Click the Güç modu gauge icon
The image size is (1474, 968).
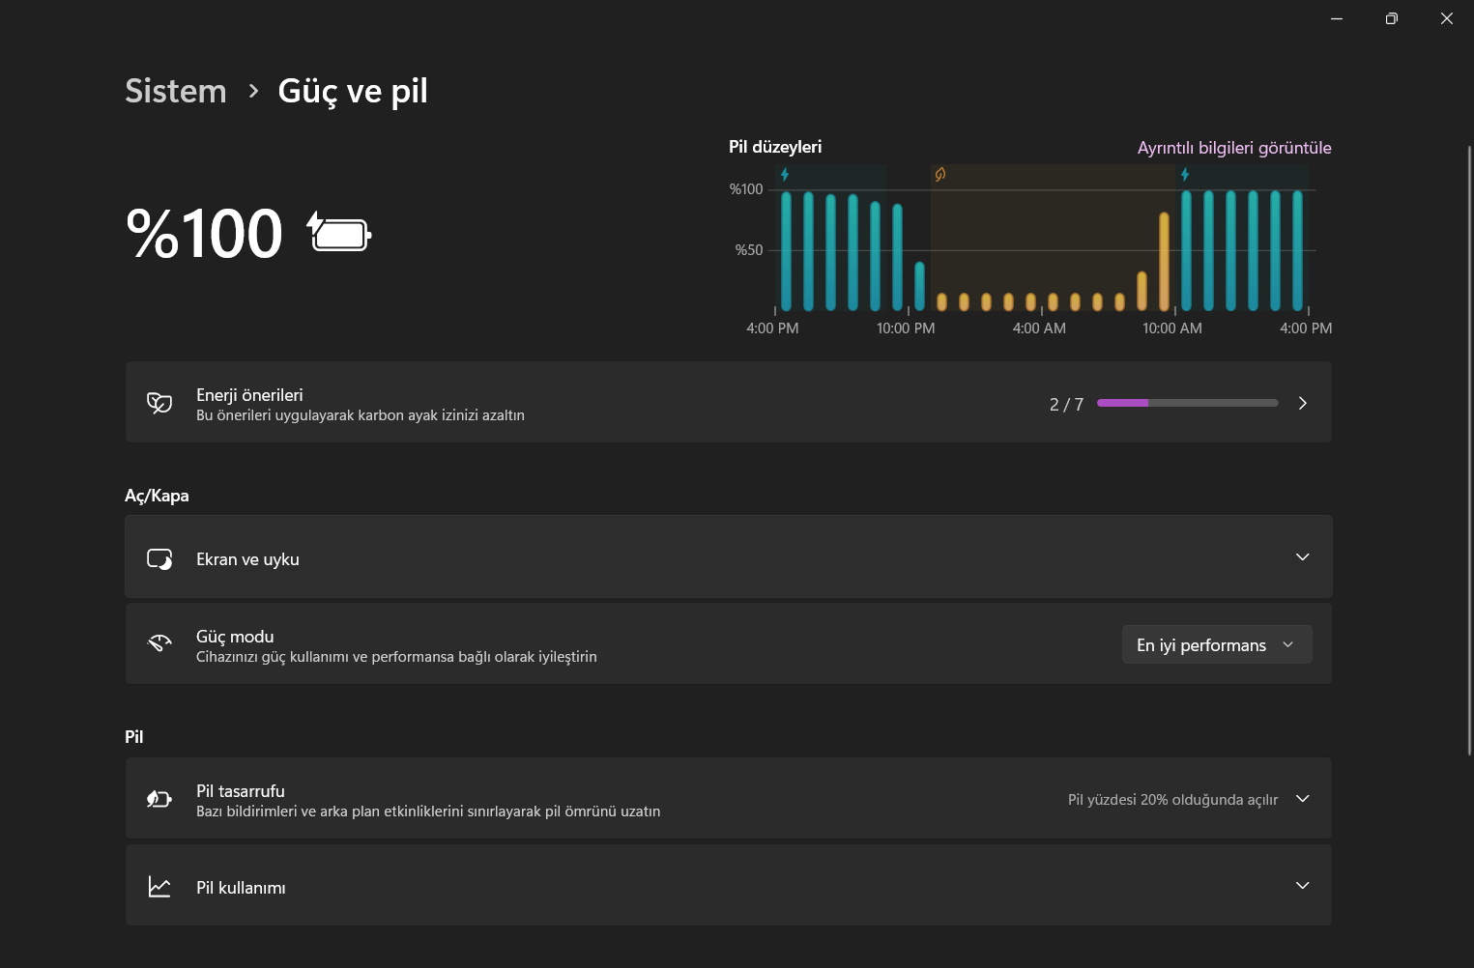[x=159, y=643]
